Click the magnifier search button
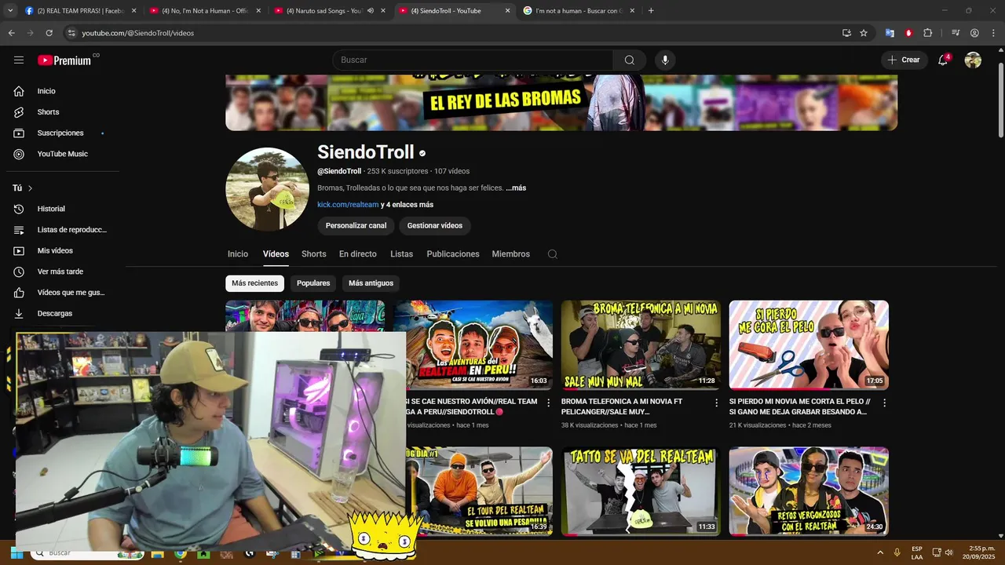Viewport: 1005px width, 565px height. pyautogui.click(x=630, y=60)
